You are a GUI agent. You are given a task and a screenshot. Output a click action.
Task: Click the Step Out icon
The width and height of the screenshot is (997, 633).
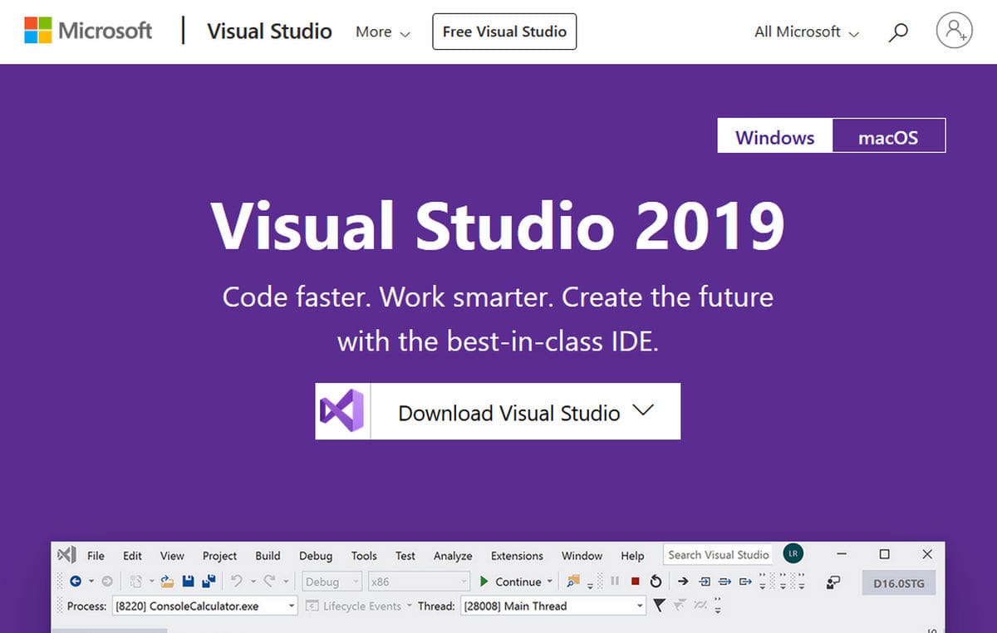click(x=745, y=581)
